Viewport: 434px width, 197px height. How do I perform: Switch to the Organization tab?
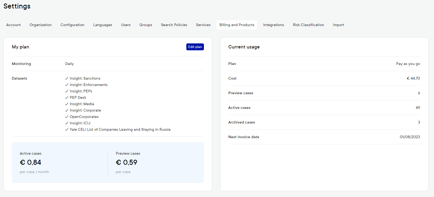(x=41, y=25)
